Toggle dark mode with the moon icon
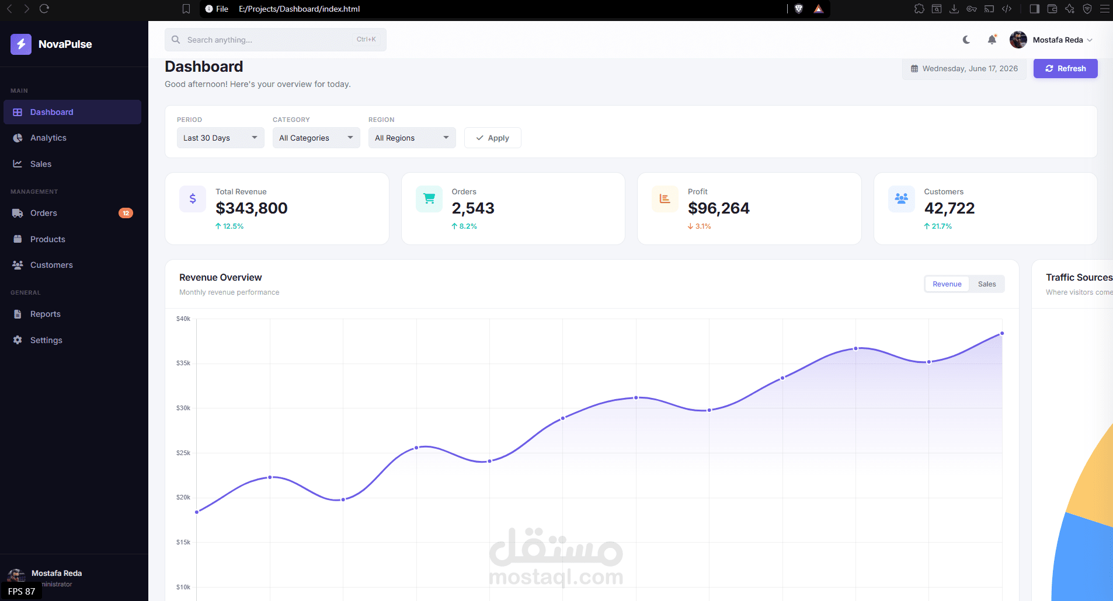 (x=966, y=40)
